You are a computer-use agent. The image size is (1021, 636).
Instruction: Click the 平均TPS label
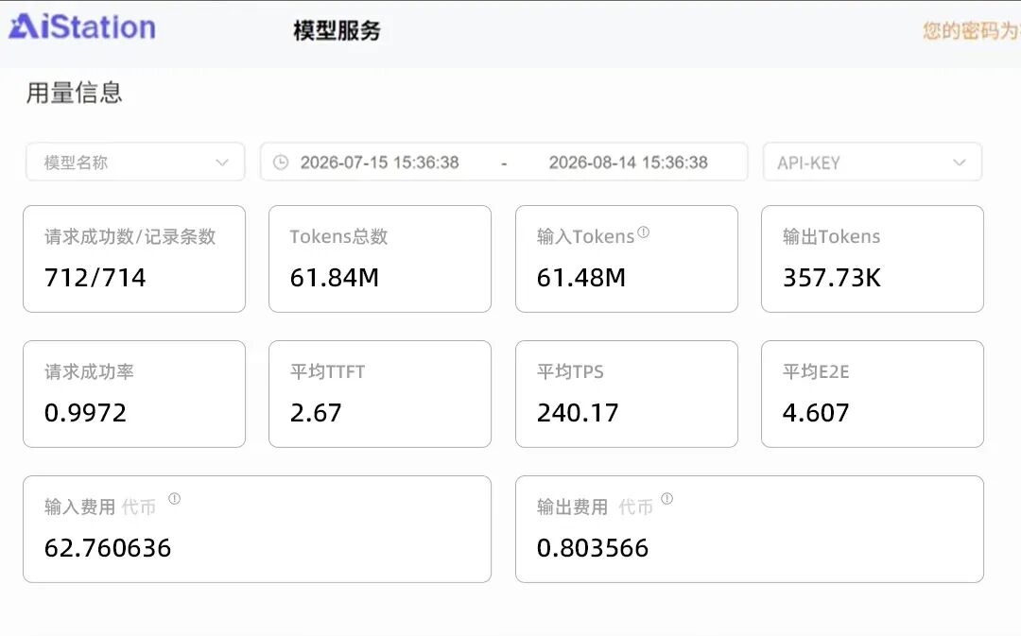tap(570, 371)
